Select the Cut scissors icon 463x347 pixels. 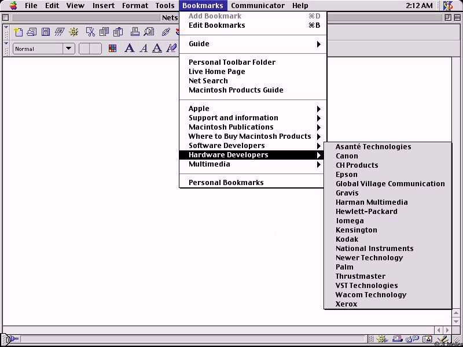[90, 32]
